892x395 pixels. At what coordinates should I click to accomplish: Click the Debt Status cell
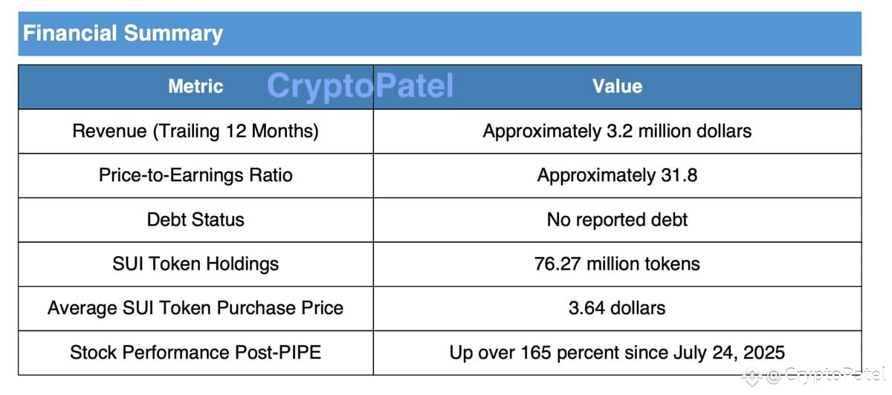click(x=195, y=220)
